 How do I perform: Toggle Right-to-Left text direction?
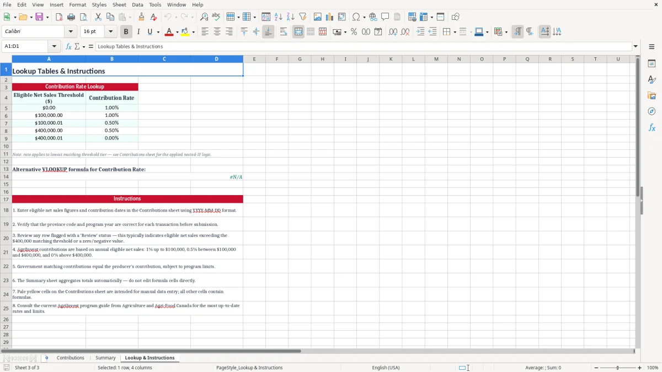[x=530, y=32]
